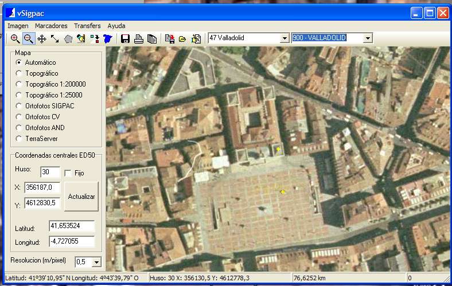Image resolution: width=452 pixels, height=286 pixels.
Task: Enable the Fijo checkbox
Action: [x=68, y=173]
